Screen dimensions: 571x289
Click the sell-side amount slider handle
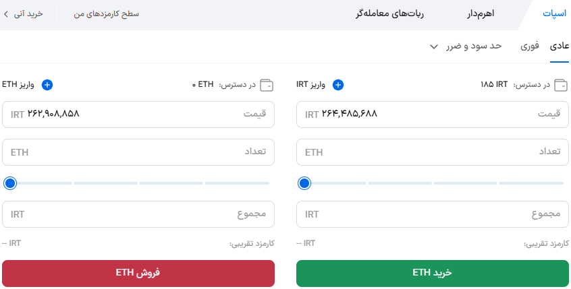(x=10, y=183)
